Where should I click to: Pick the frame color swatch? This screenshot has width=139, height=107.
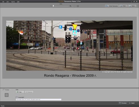point(7,95)
